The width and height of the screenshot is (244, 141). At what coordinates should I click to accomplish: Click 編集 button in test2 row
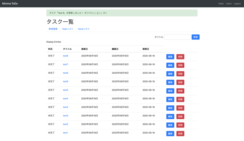170,125
